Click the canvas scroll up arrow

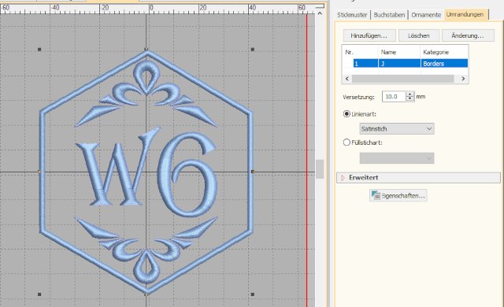320,13
